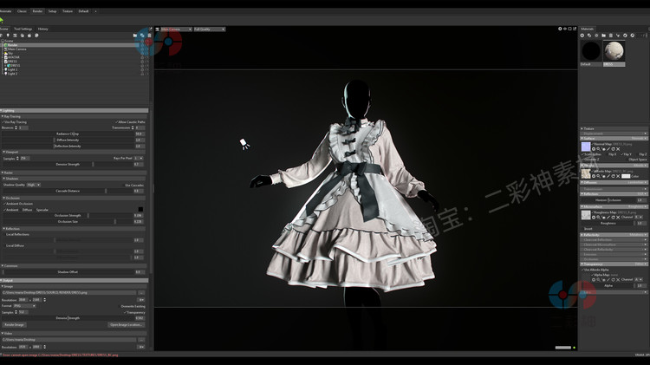
Task: Open the image Format PNG dropdown
Action: click(x=24, y=306)
